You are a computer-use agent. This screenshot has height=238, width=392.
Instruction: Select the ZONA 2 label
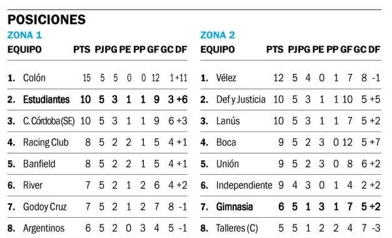pyautogui.click(x=218, y=35)
